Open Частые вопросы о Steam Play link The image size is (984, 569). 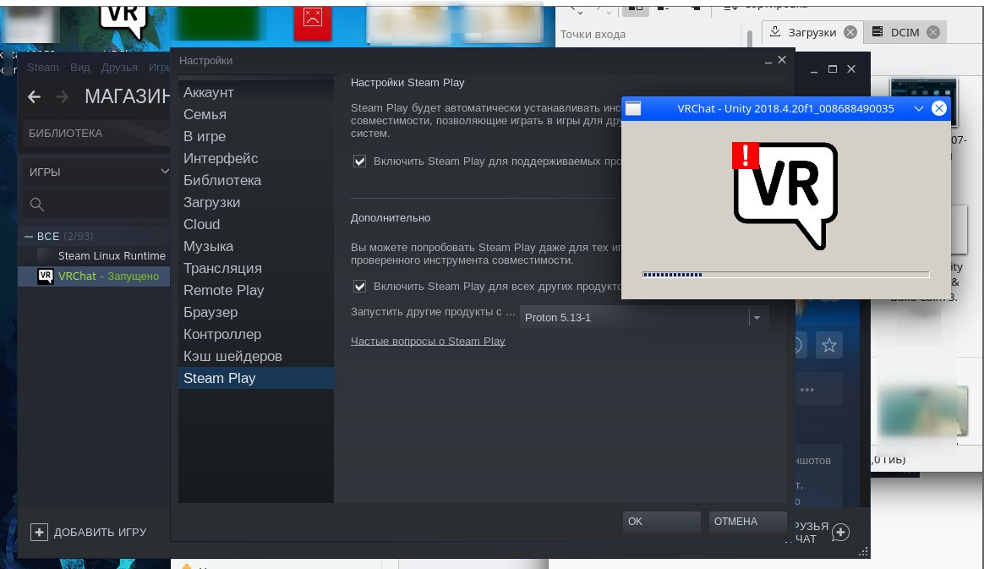(428, 342)
